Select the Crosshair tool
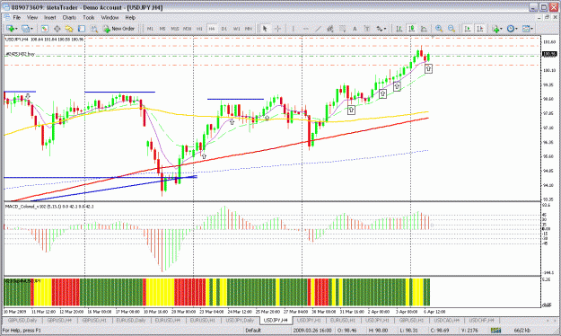This screenshot has width=561, height=336. click(x=277, y=29)
